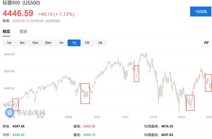This screenshot has height=139, width=212.
Task: Click the large red box before 10/21
Action: [x=85, y=94]
